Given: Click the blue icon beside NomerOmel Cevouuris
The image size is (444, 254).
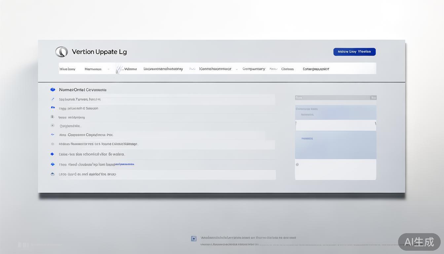Looking at the screenshot, I should coord(53,90).
